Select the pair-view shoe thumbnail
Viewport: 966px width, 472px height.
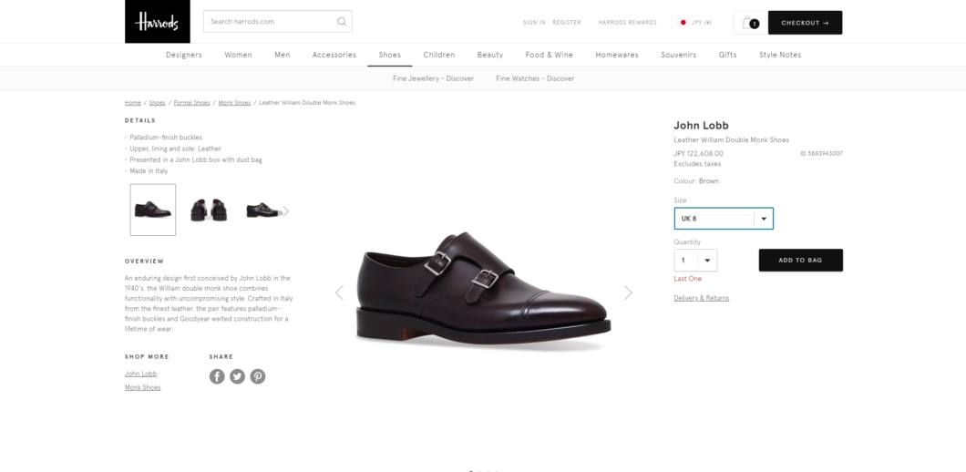tap(208, 210)
